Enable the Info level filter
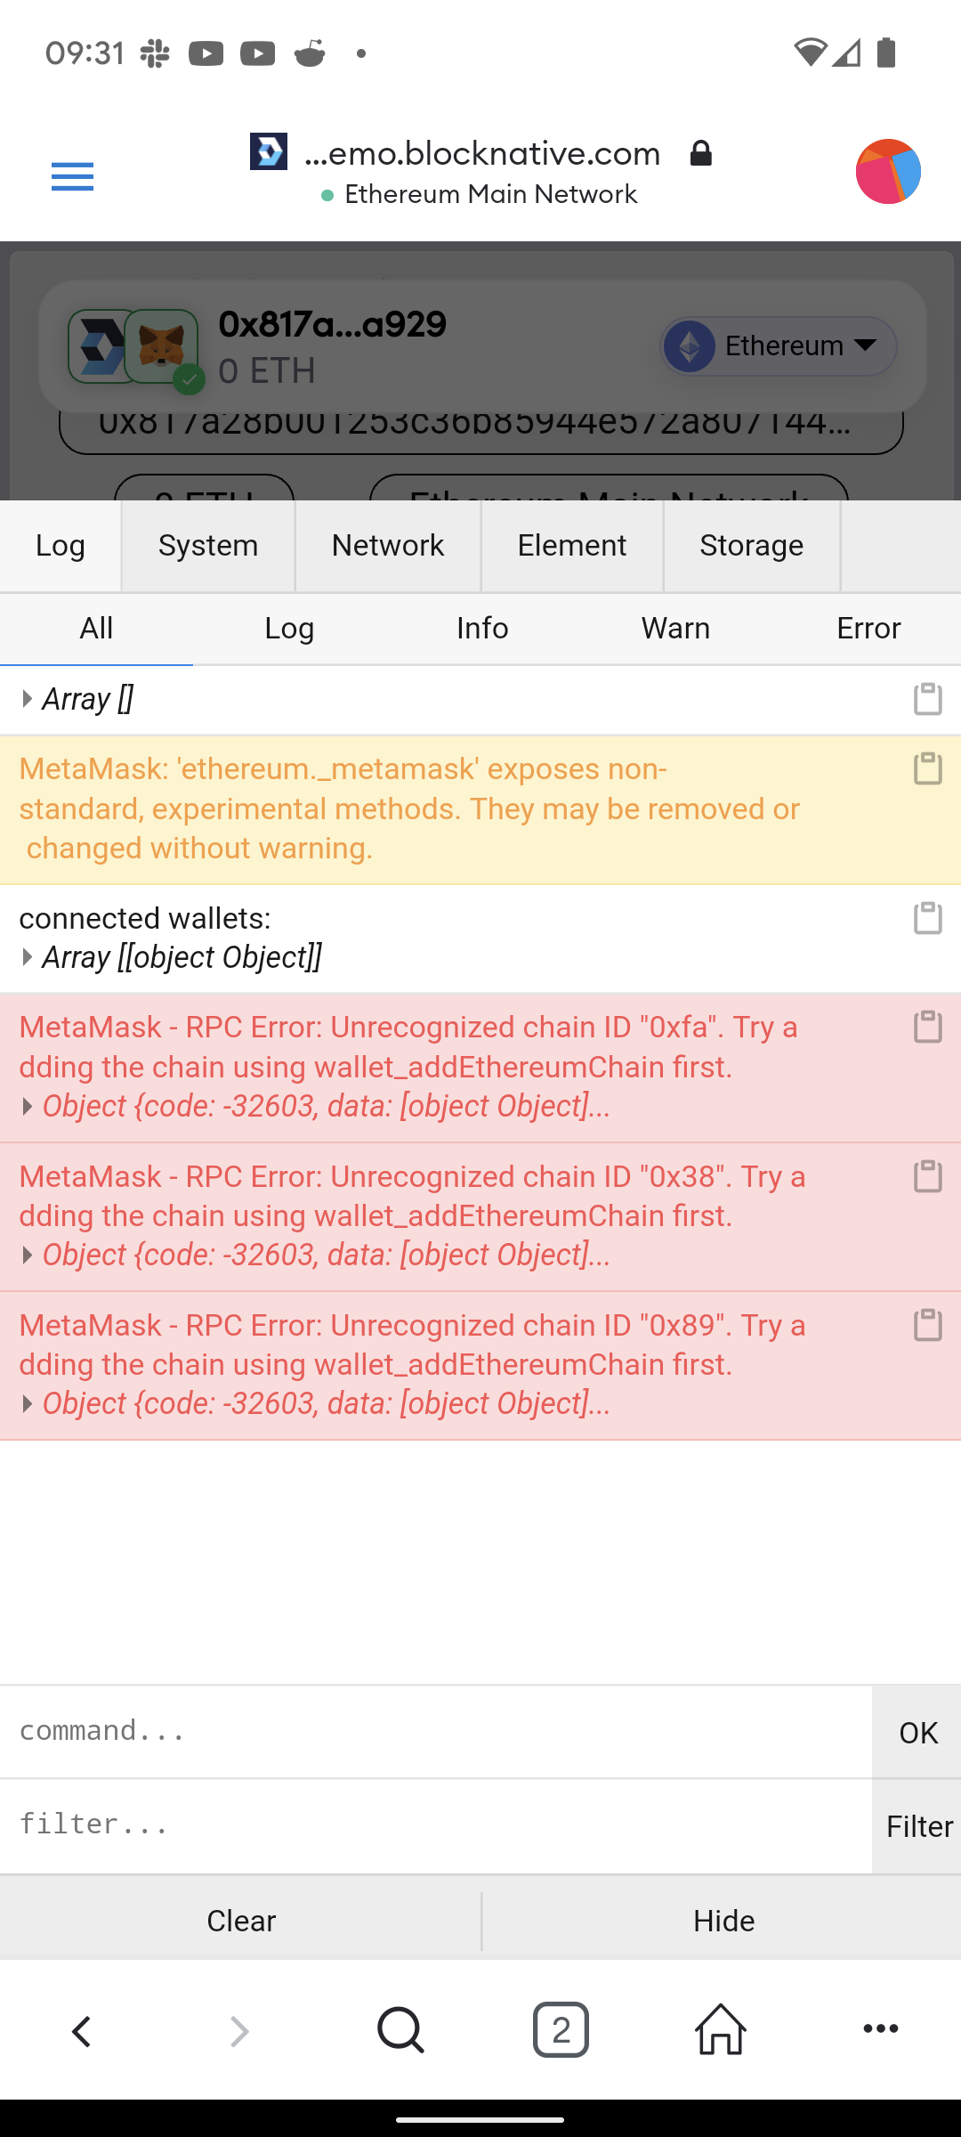 coord(481,629)
